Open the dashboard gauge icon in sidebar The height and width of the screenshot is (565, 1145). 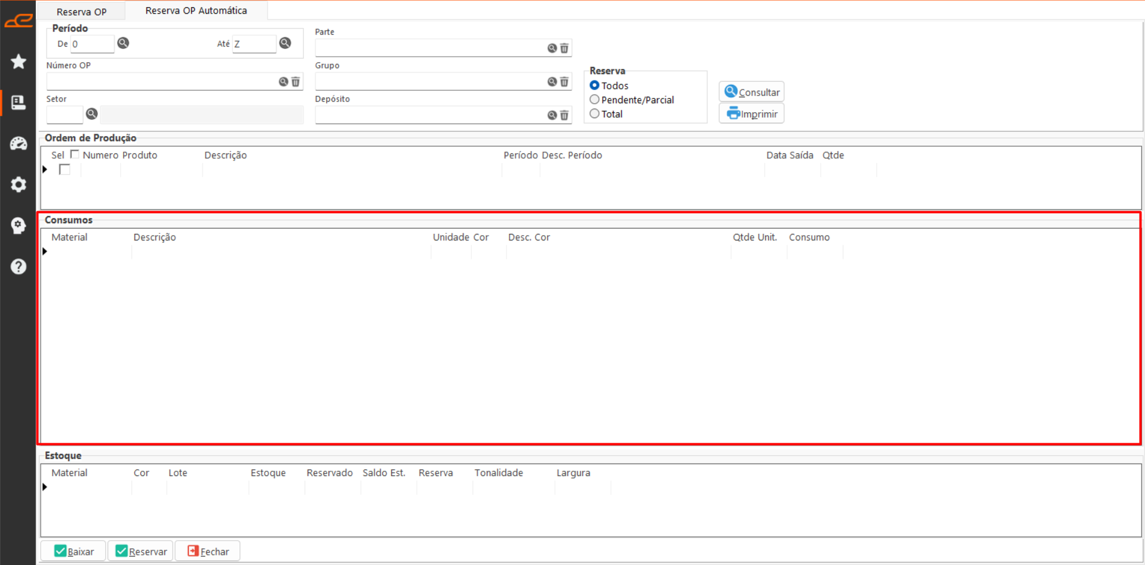coord(19,143)
